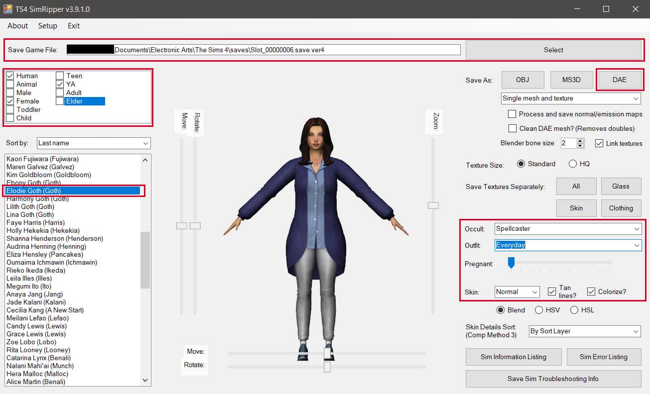The width and height of the screenshot is (650, 394).
Task: Uncheck the YA checkbox
Action: point(60,84)
